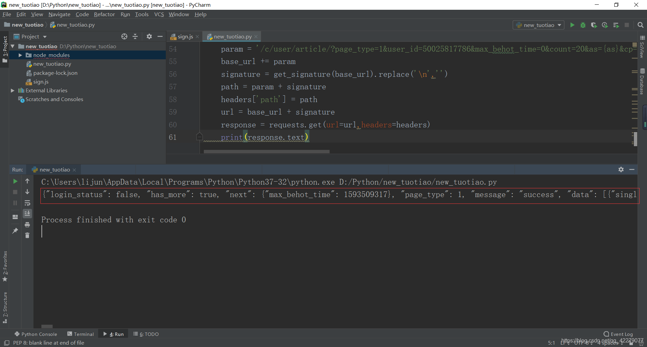The image size is (647, 347).
Task: Open the Project view dropdown
Action: [45, 37]
